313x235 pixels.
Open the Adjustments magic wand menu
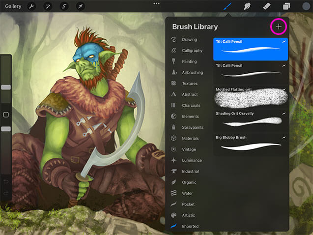pyautogui.click(x=48, y=6)
